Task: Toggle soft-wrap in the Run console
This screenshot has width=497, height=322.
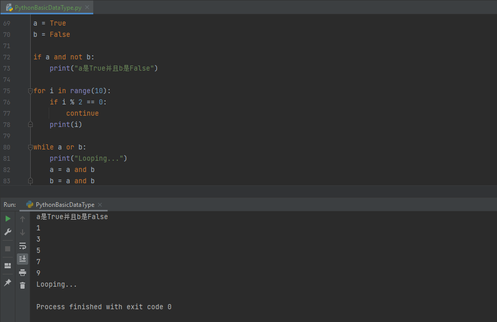Action: coord(23,246)
